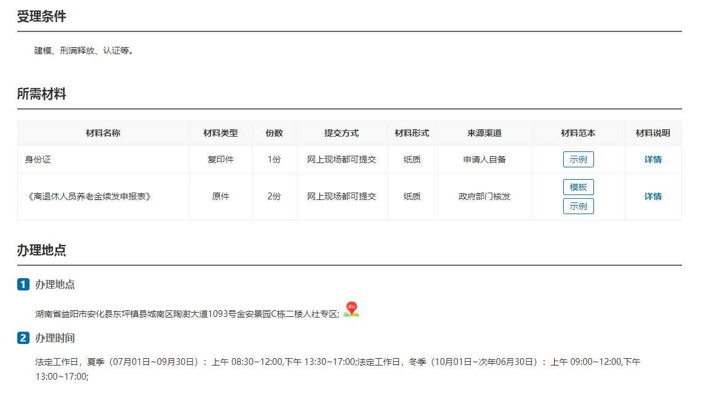Click the number 2 badge beside 办理时间
This screenshot has width=706, height=408.
[x=23, y=338]
